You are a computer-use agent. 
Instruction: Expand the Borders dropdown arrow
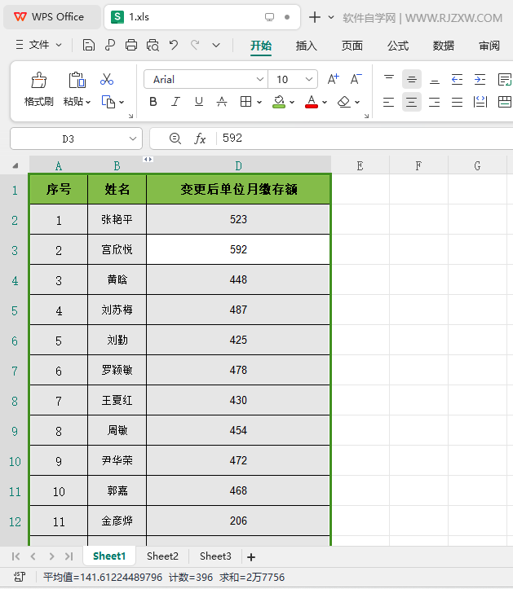coord(259,102)
